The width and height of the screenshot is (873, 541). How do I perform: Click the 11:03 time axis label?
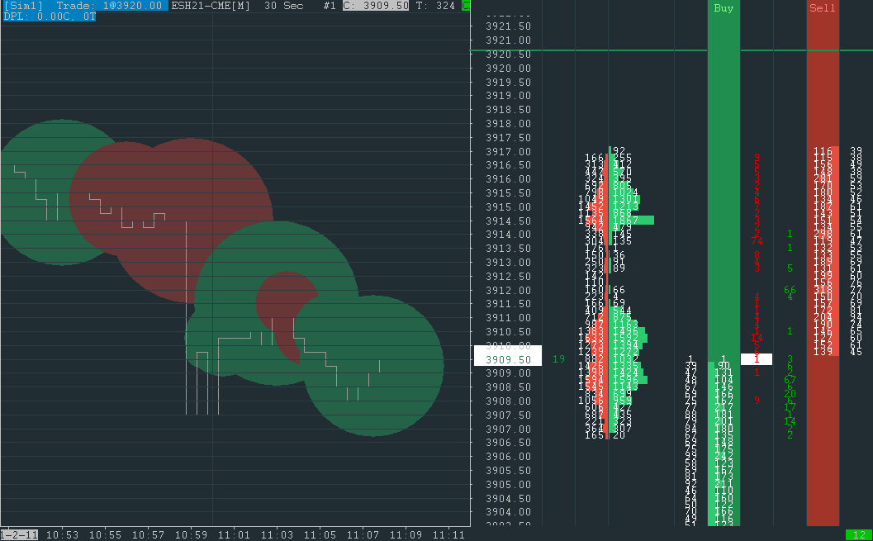(x=277, y=535)
